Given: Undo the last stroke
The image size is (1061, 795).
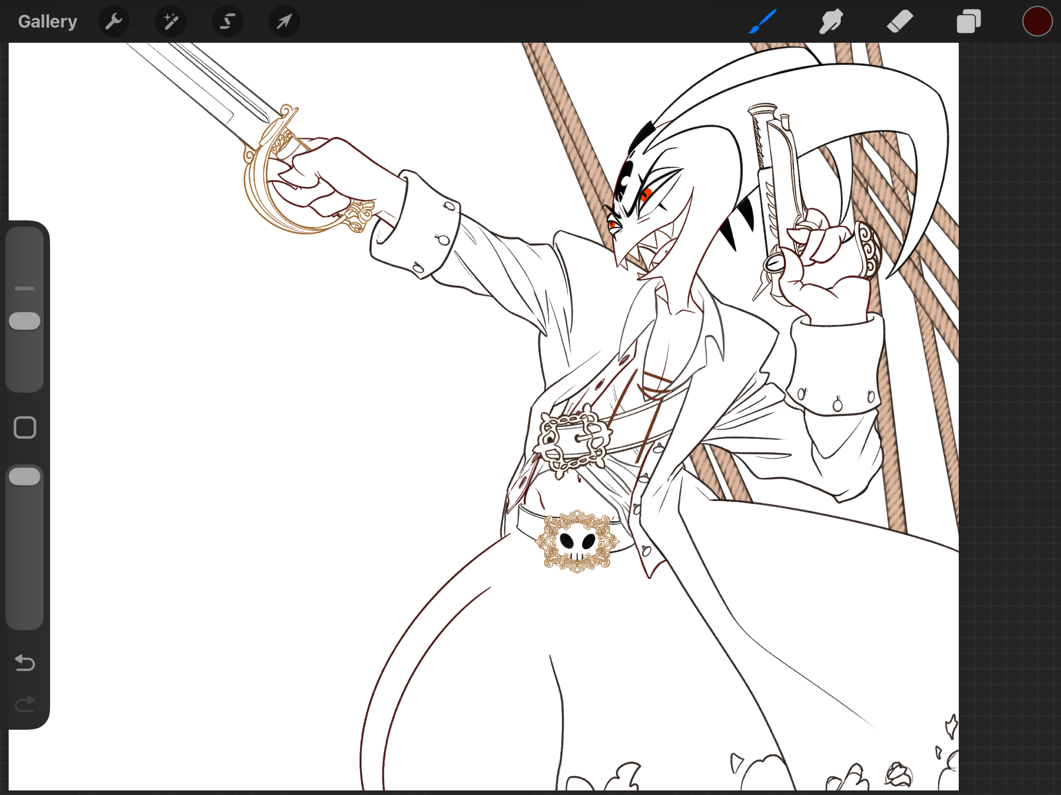Looking at the screenshot, I should point(25,662).
